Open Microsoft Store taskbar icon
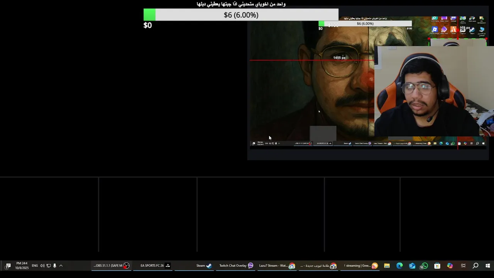 click(x=437, y=266)
